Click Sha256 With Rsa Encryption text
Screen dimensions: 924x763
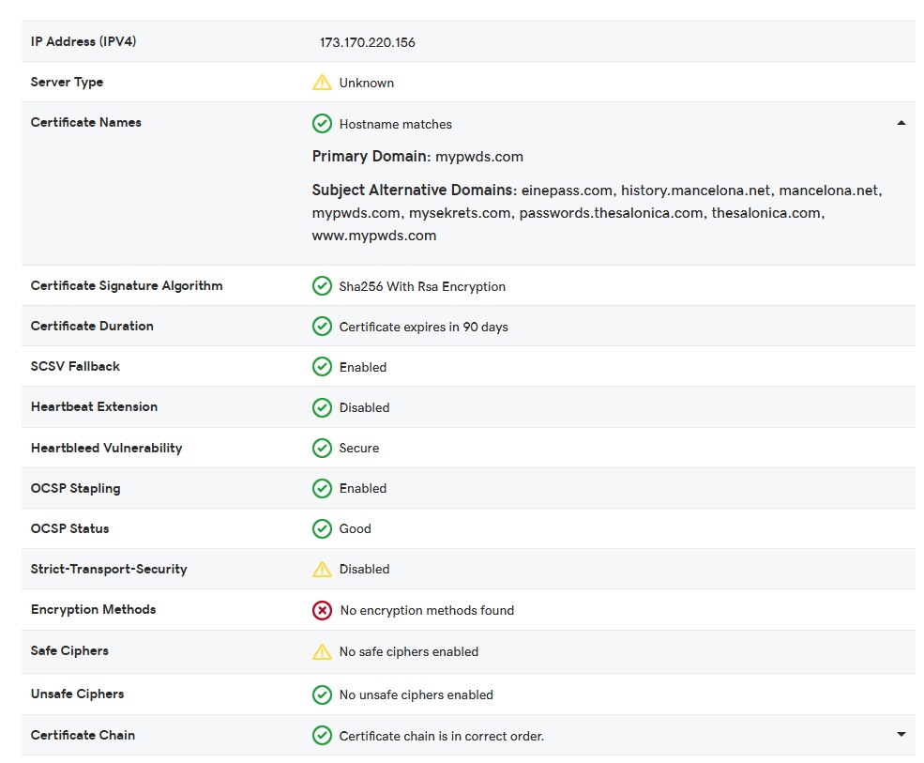click(x=422, y=286)
